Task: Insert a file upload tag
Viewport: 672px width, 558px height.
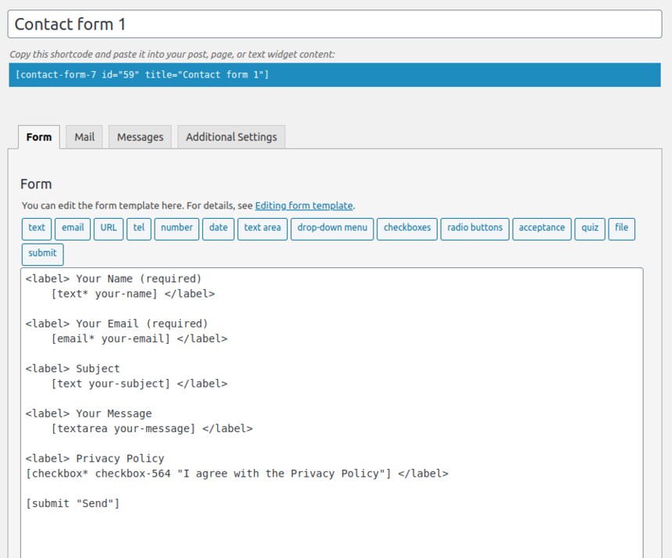Action: (621, 229)
